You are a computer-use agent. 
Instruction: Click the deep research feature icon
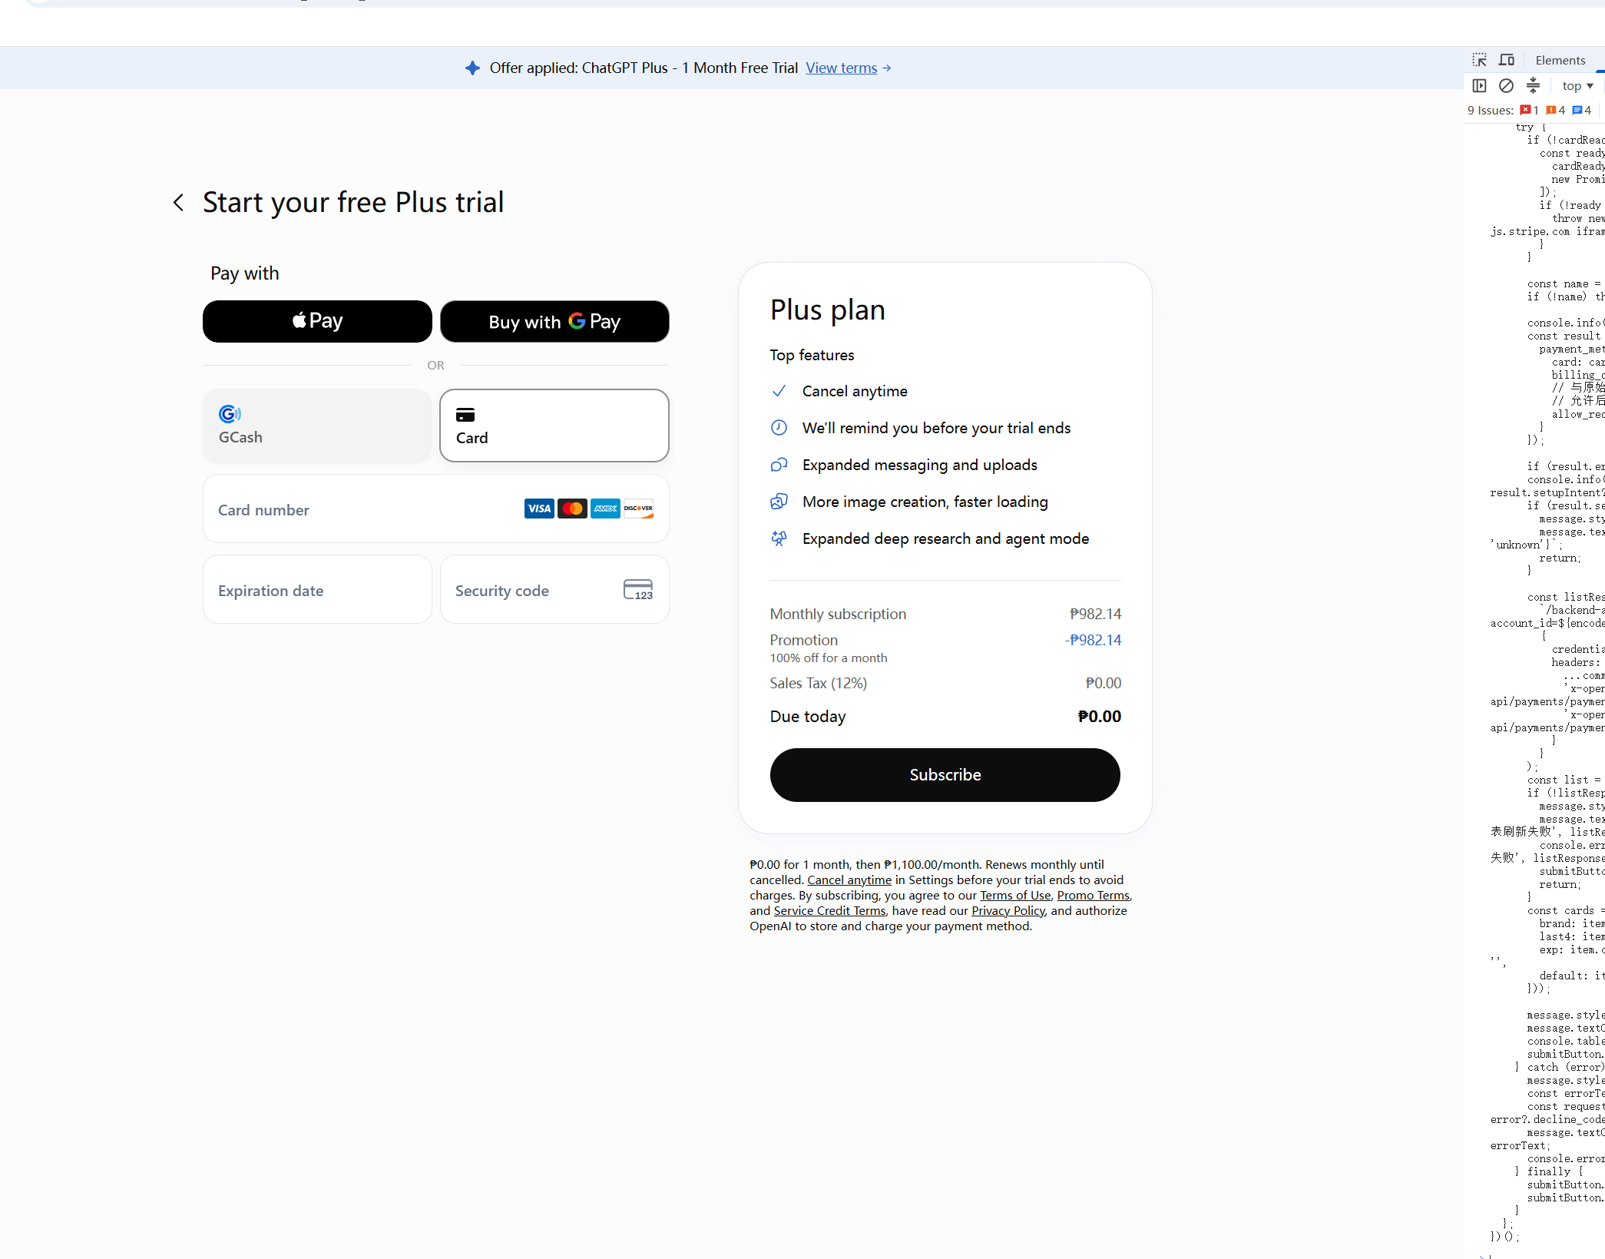point(779,538)
